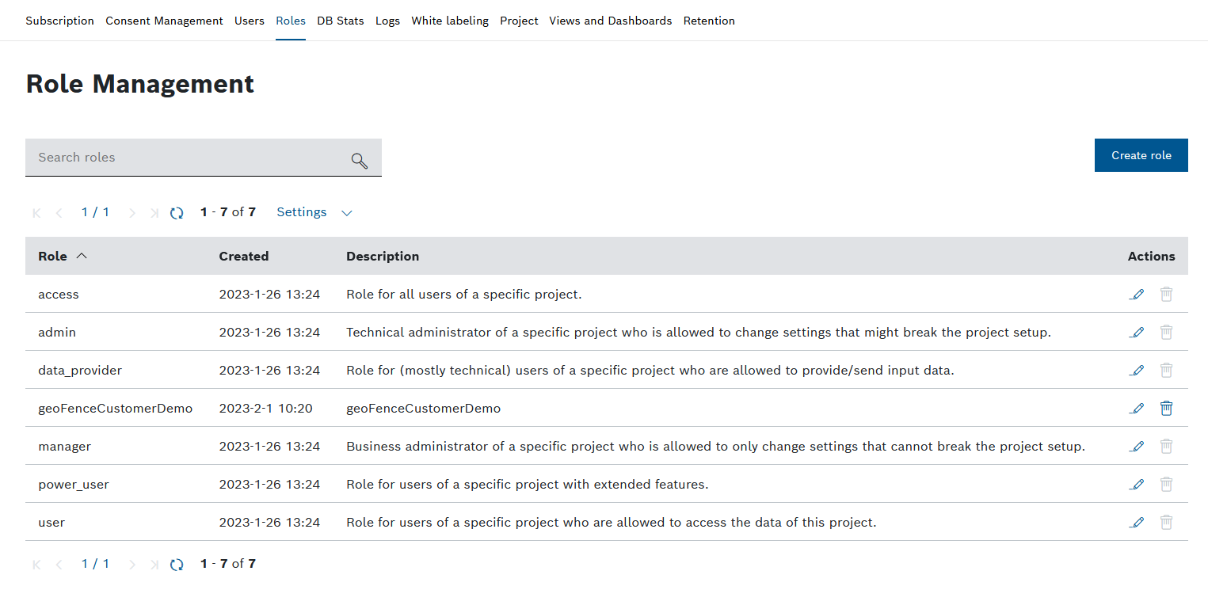Click the magnifier search icon

pyautogui.click(x=360, y=161)
